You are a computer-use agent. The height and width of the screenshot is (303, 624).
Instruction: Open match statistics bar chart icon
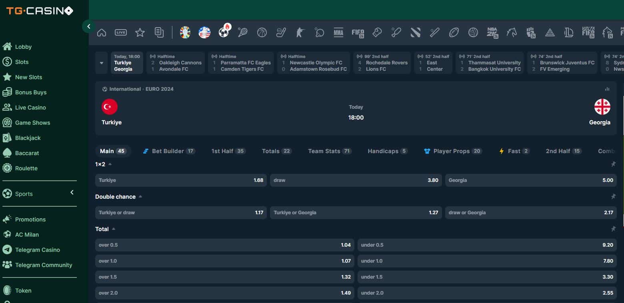tap(607, 89)
